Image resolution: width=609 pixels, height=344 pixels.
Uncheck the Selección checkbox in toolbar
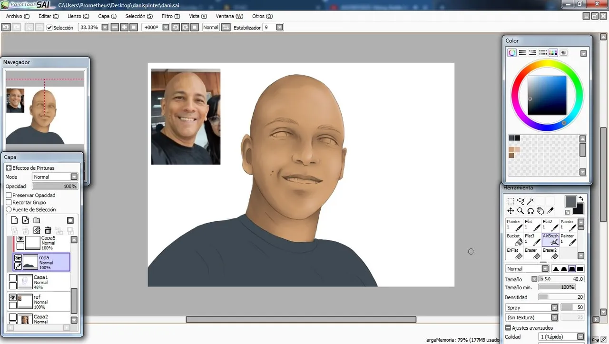tap(49, 28)
